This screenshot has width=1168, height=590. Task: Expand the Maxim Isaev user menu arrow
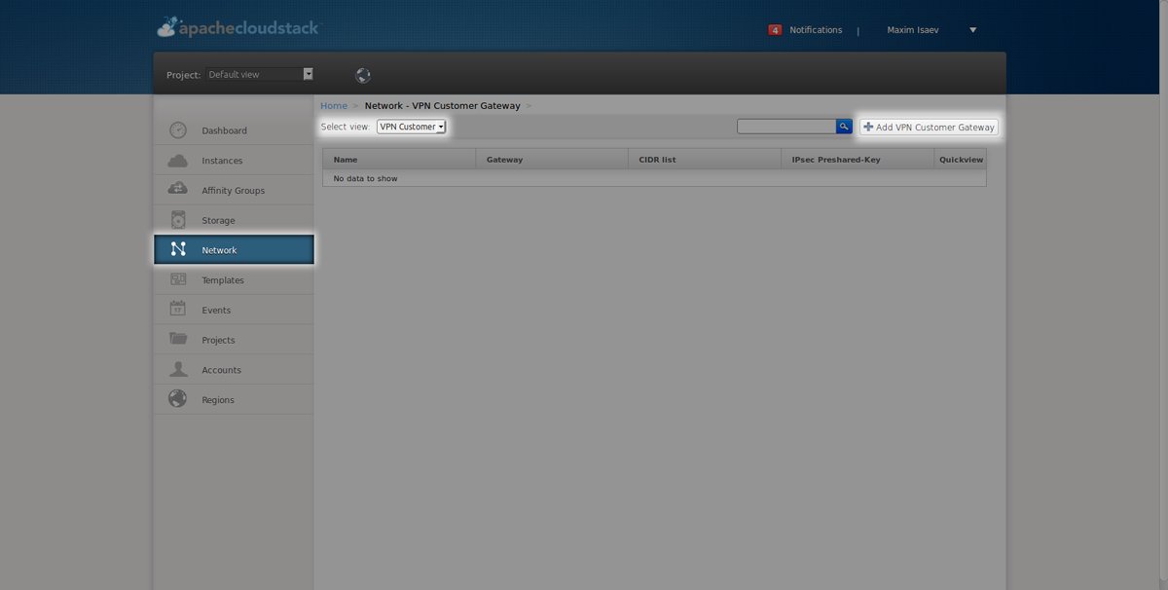tap(972, 30)
